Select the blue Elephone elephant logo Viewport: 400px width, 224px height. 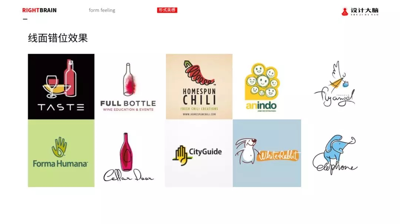(x=335, y=155)
